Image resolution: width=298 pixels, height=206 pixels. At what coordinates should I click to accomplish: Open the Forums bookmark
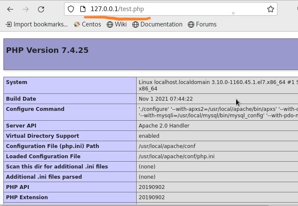[202, 24]
